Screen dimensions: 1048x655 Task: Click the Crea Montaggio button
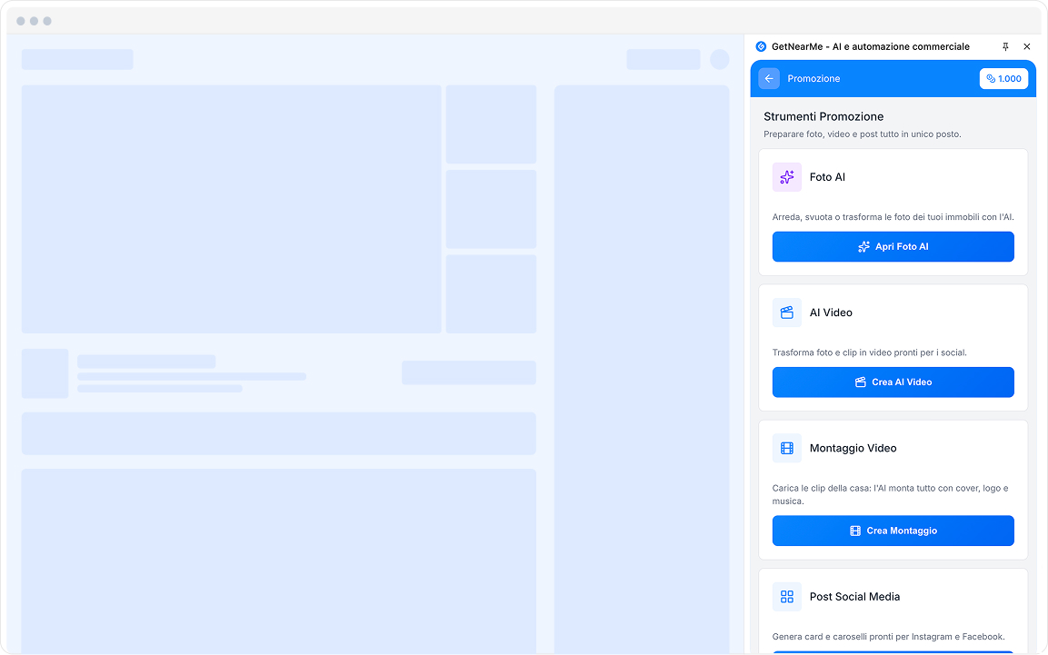(x=893, y=531)
